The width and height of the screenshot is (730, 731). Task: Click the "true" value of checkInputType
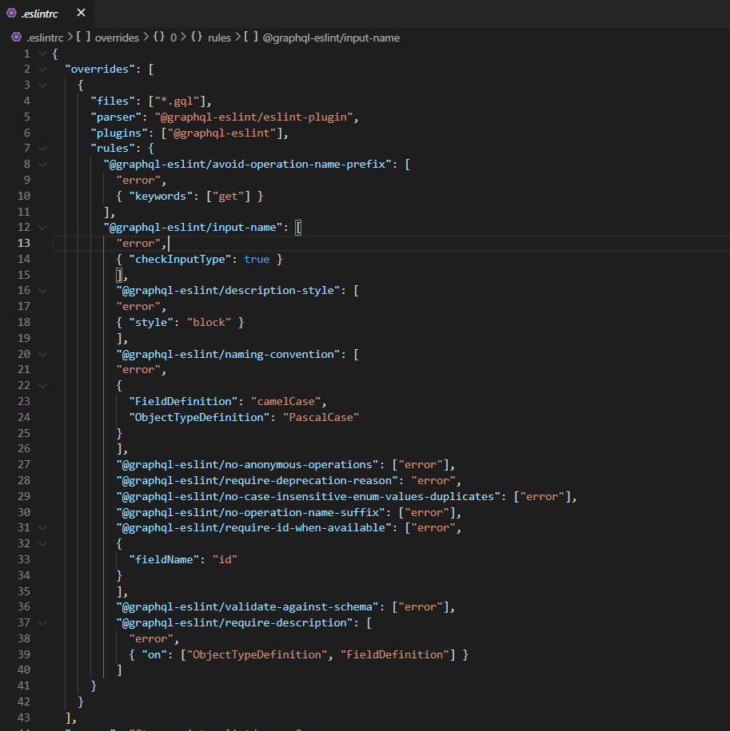click(257, 260)
